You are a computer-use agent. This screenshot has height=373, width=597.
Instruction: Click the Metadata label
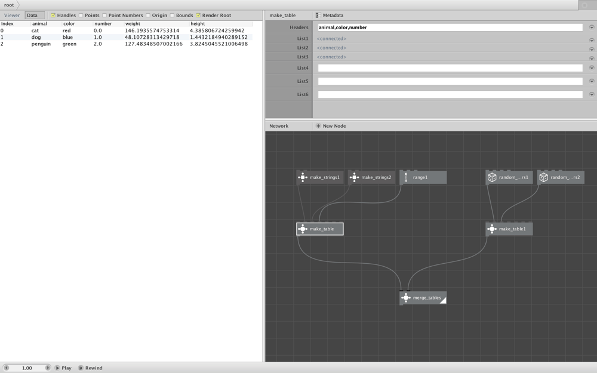coord(333,16)
